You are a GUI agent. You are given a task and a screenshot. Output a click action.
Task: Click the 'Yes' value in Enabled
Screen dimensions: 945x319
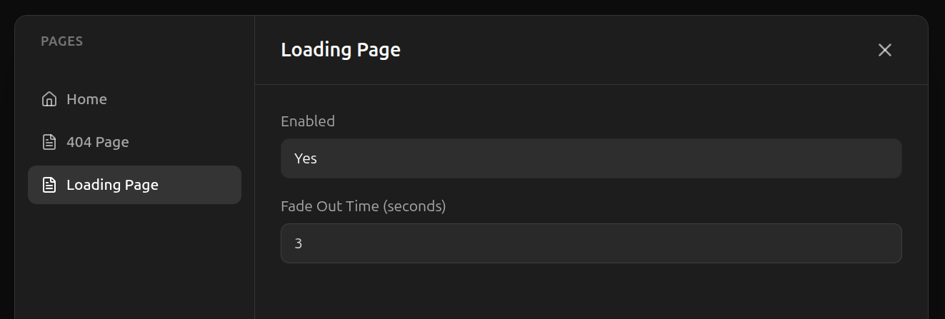click(x=306, y=158)
